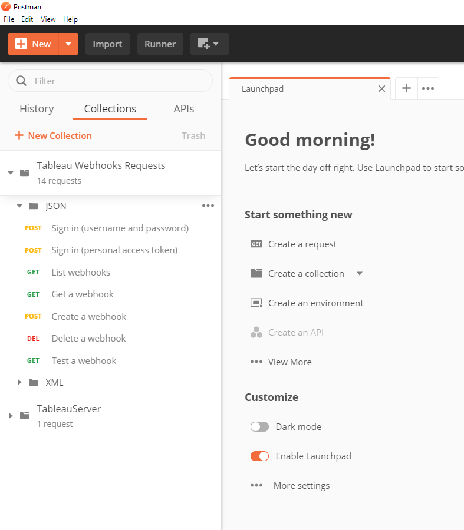
Task: Click the Postman logo in title bar
Action: 6,6
